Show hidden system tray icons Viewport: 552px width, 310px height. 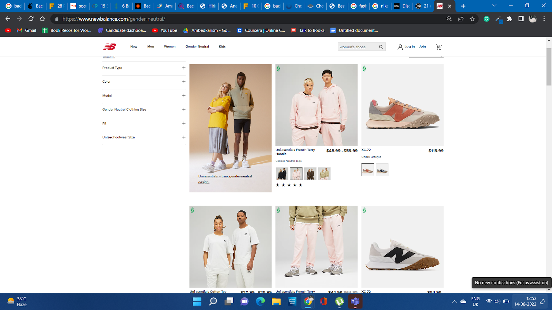454,301
